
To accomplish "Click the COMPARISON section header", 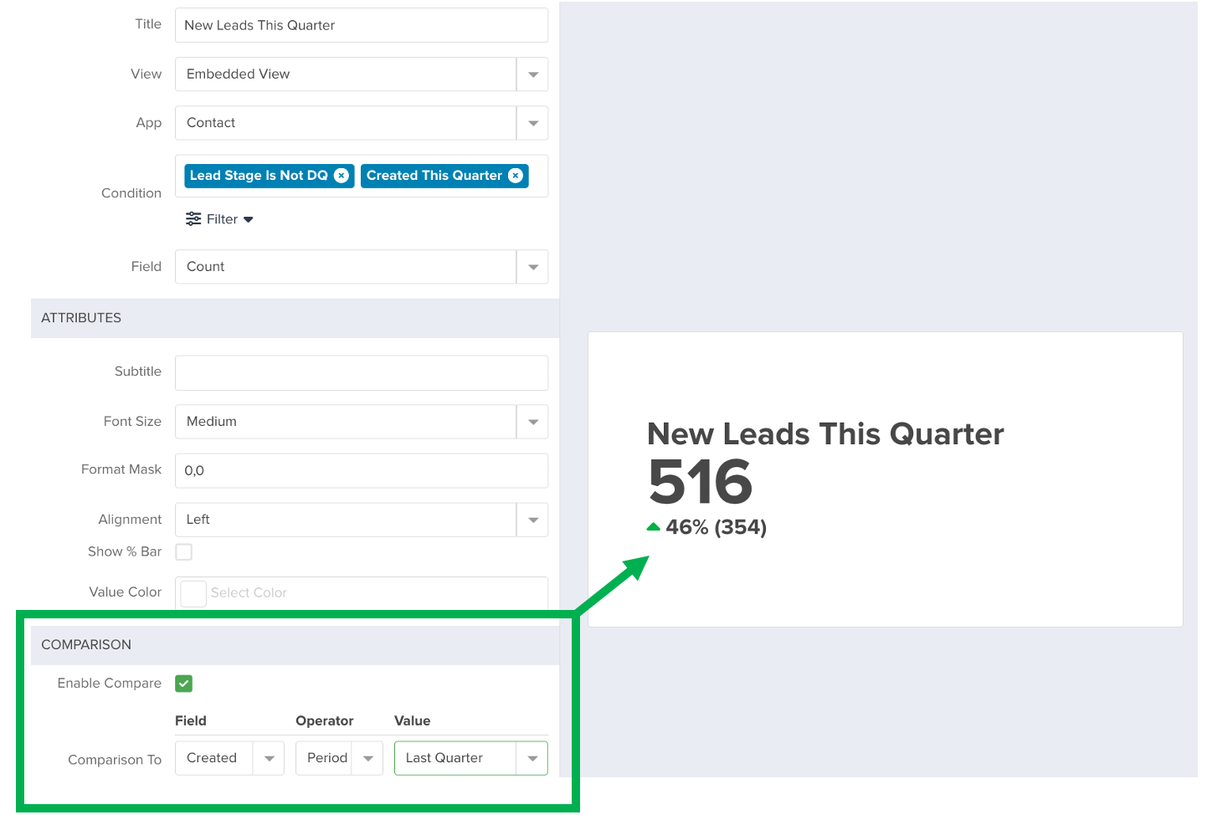I will 295,645.
